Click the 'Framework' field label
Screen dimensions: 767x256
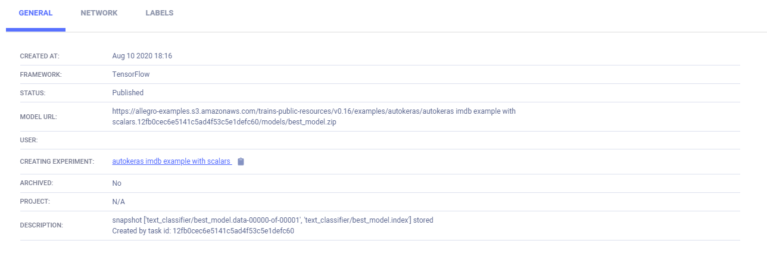point(40,75)
